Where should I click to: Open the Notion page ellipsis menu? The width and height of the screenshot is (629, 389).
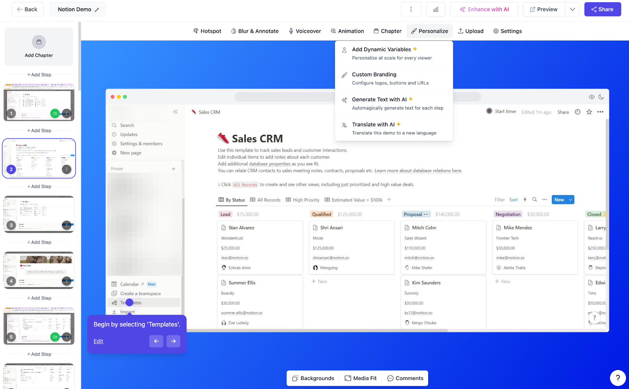click(x=600, y=112)
